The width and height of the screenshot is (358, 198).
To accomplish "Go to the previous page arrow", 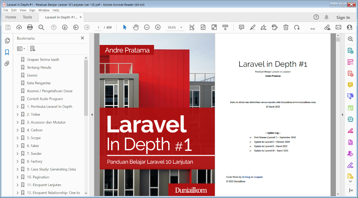I will 54,27.
